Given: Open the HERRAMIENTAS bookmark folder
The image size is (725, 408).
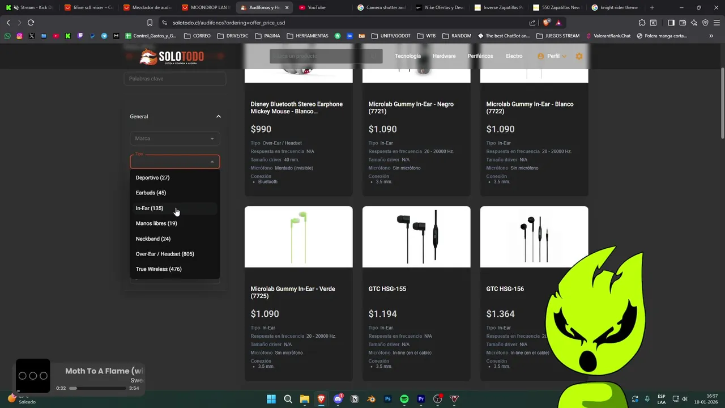Looking at the screenshot, I should [308, 36].
